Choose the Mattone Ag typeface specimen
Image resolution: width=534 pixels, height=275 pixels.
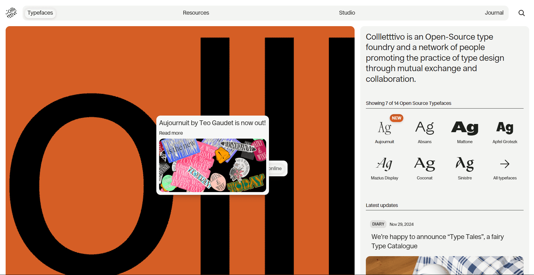pos(465,128)
